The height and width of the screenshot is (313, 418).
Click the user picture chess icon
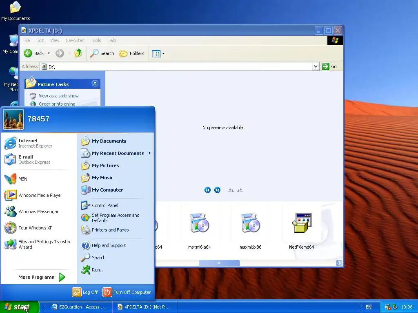(x=13, y=119)
